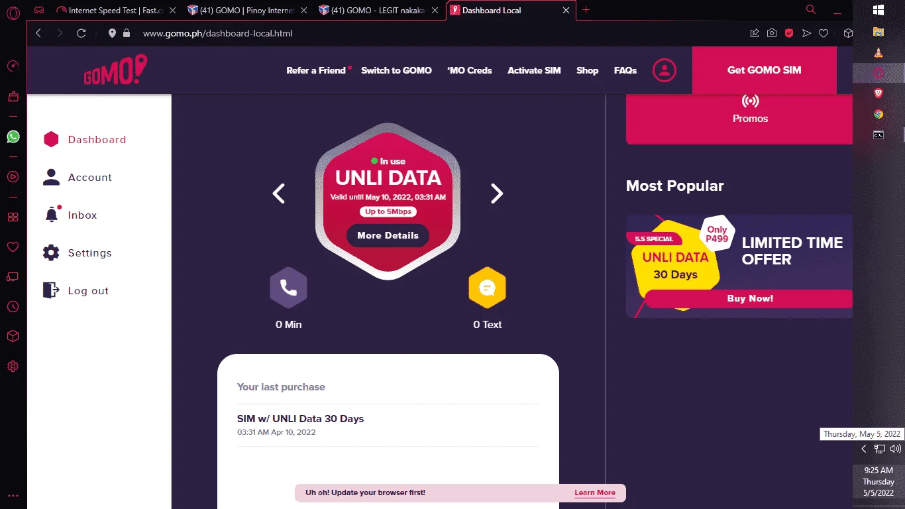The image size is (905, 509).
Task: Click the address bar URL field
Action: [437, 33]
